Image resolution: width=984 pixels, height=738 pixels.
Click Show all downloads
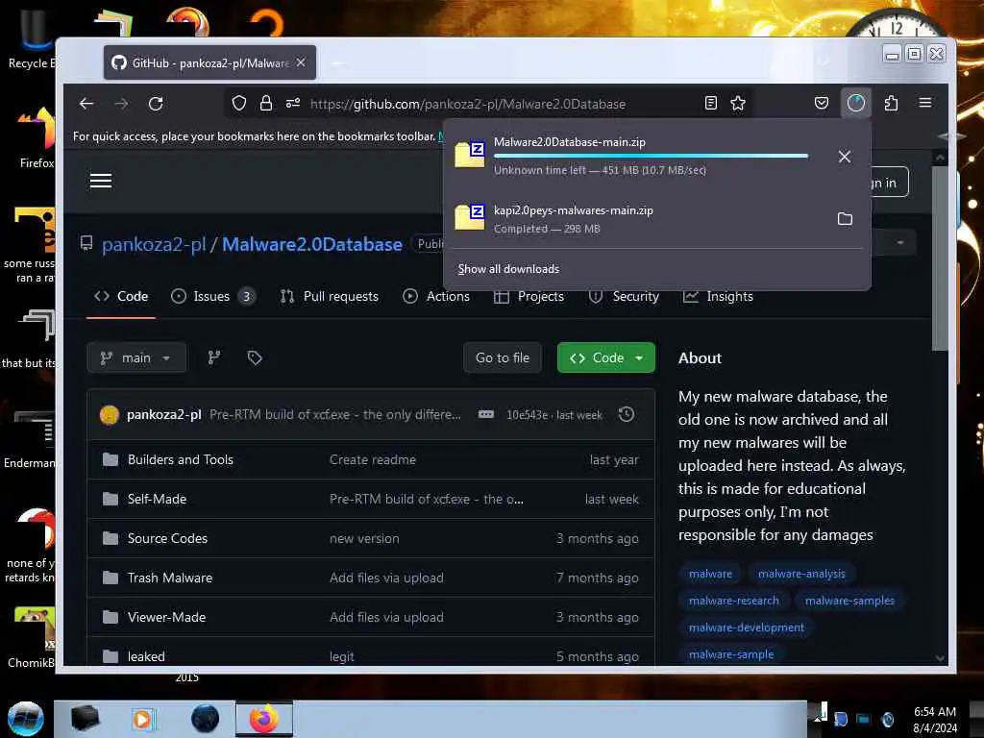(508, 269)
